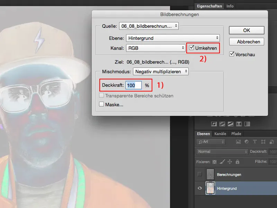Viewport: 277px width, 208px height.
Task: Switch to the Ebenen tab
Action: (x=203, y=134)
